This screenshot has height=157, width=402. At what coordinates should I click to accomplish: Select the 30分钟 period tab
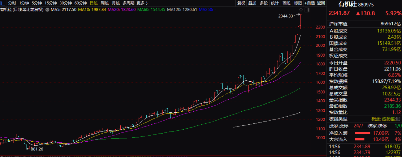[65, 3]
